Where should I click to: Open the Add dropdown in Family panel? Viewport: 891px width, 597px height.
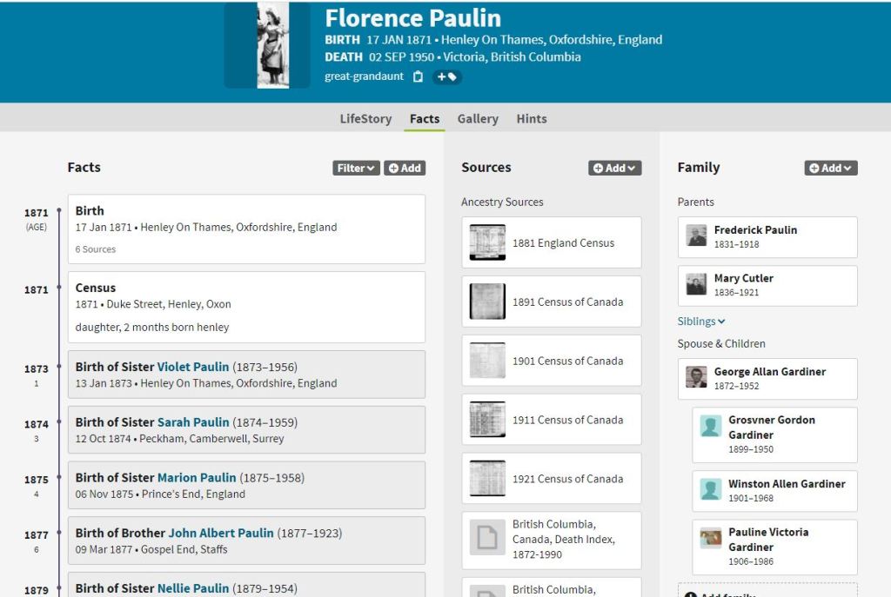[x=831, y=168]
